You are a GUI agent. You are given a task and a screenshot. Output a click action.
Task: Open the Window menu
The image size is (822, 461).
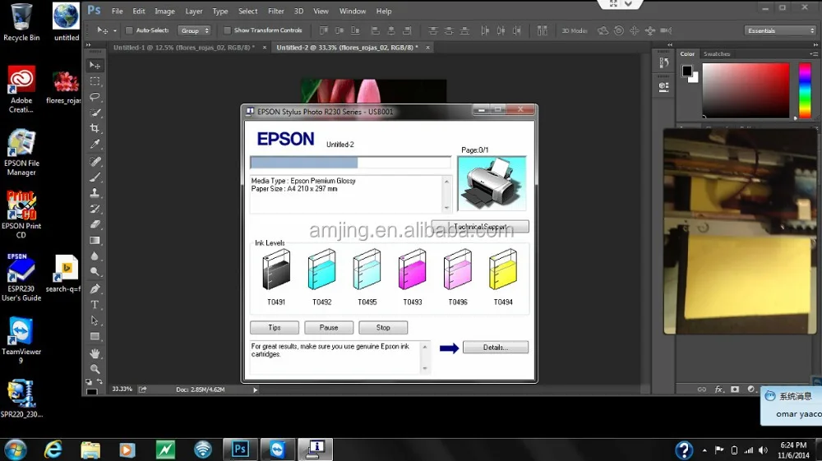click(353, 11)
